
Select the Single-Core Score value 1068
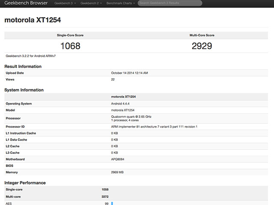(x=70, y=46)
